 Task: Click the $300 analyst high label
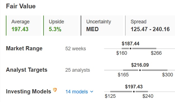pyautogui.click(x=167, y=75)
